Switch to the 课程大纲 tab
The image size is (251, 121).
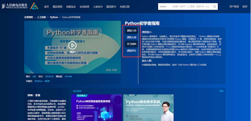[132, 37]
